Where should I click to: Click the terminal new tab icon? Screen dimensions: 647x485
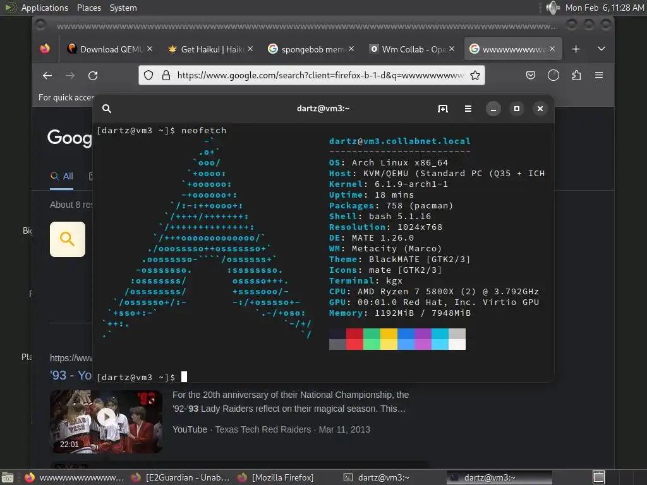443,109
